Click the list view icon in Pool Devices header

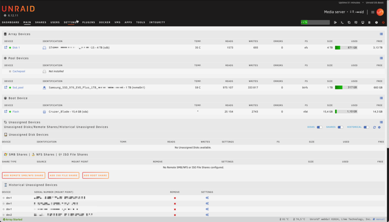[x=381, y=58]
